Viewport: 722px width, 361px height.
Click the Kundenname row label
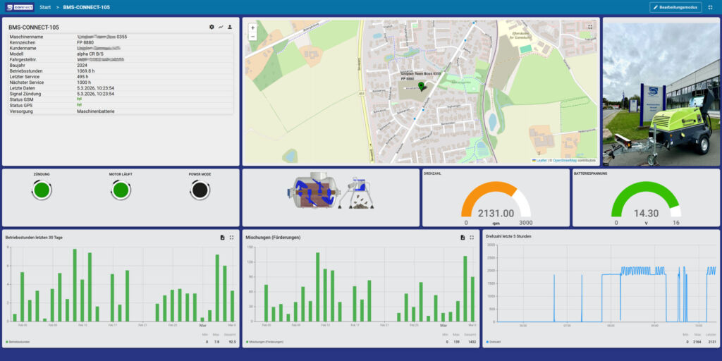(x=23, y=48)
